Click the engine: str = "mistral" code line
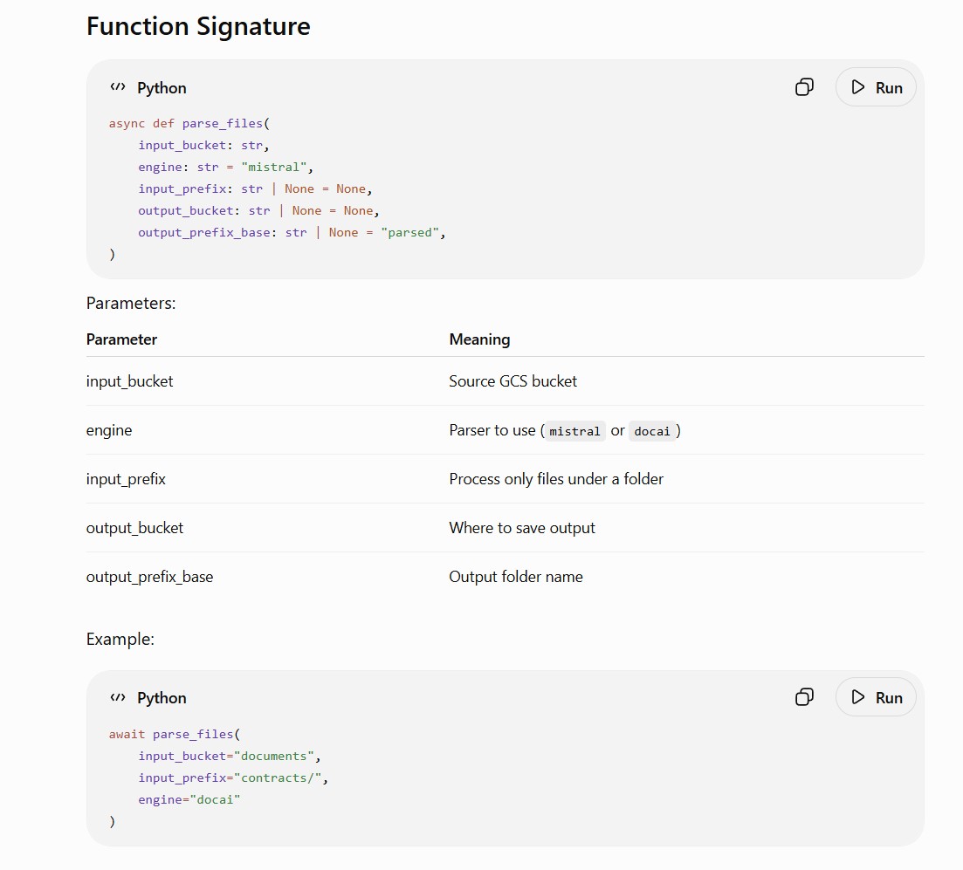Image resolution: width=963 pixels, height=870 pixels. tap(225, 167)
